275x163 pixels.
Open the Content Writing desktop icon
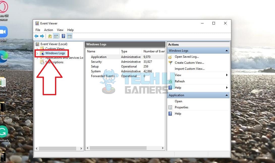coord(3,82)
